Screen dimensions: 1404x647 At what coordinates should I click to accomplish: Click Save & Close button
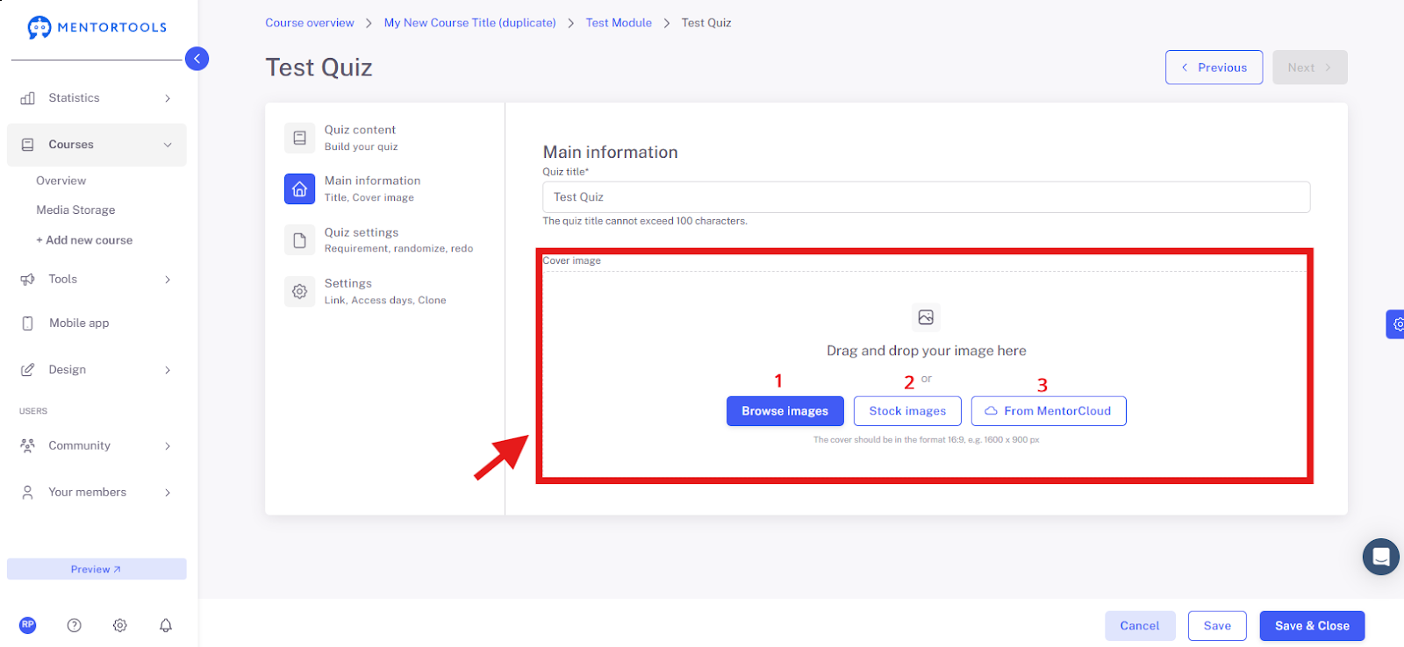coord(1312,626)
